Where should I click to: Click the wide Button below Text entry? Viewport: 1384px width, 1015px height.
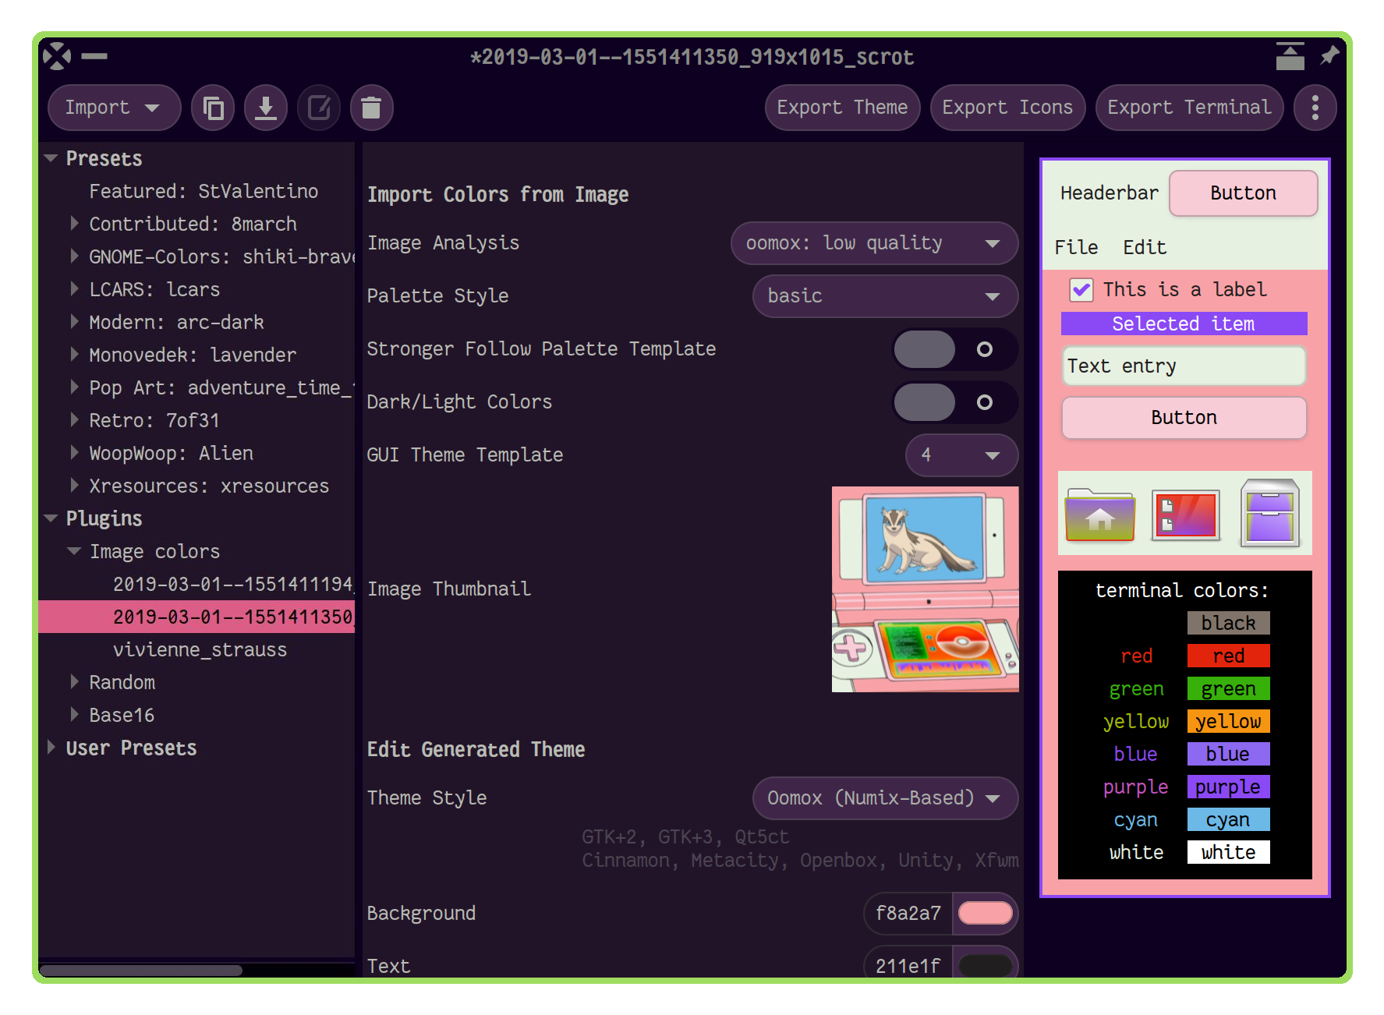1184,418
